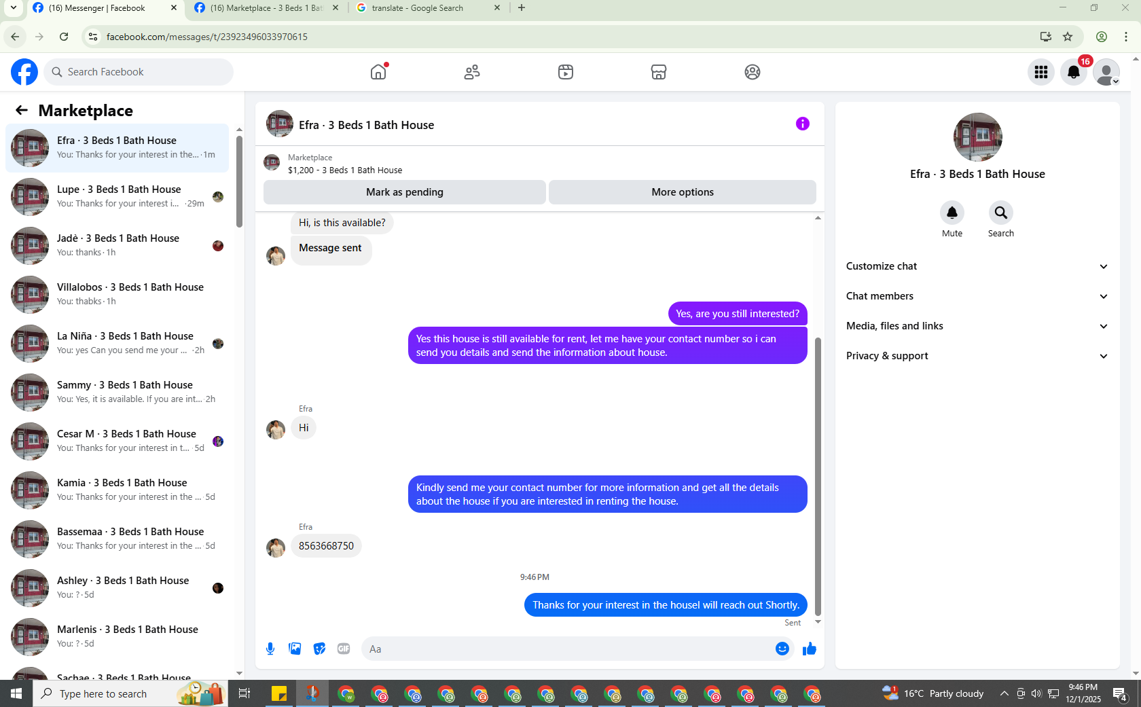Open the Jadè conversation

point(117,245)
